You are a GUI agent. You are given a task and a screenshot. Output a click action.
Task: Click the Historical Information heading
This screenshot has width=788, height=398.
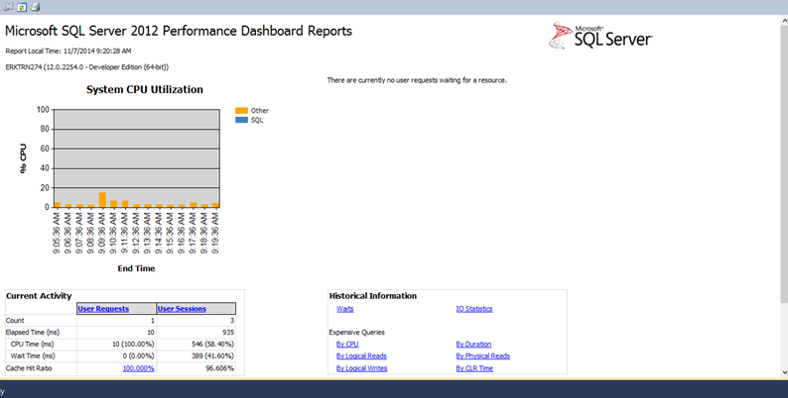point(373,296)
